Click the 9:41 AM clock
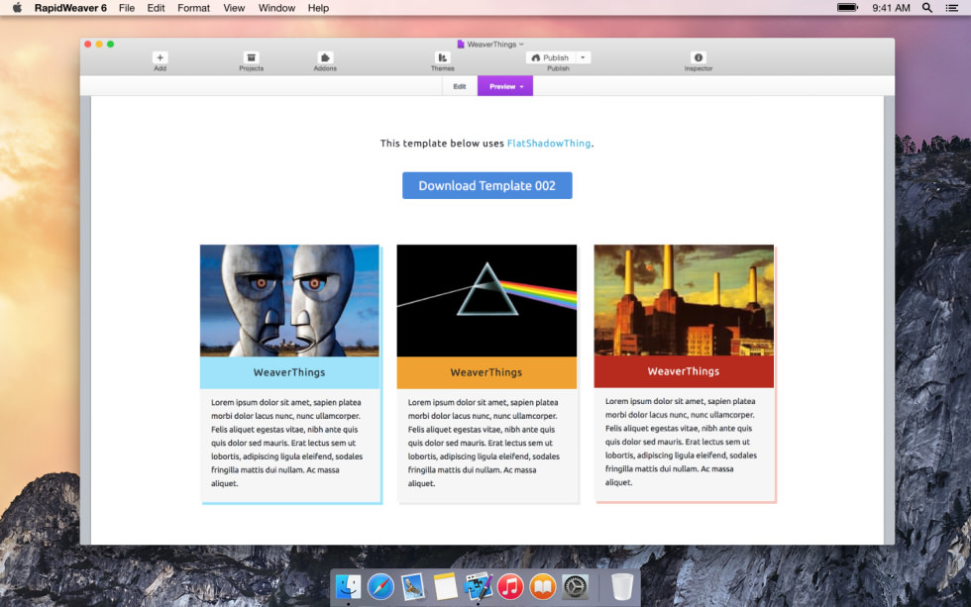The image size is (971, 607). tap(891, 8)
